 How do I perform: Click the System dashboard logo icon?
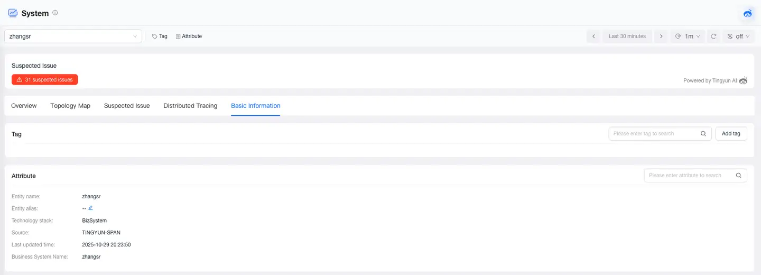click(x=13, y=13)
